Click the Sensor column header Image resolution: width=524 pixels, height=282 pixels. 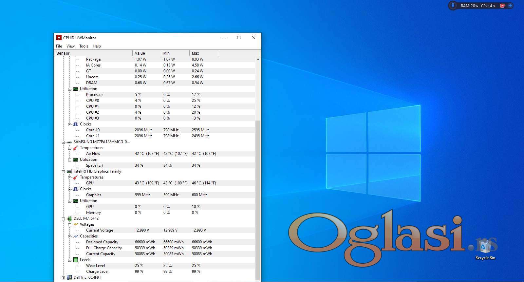pyautogui.click(x=93, y=53)
